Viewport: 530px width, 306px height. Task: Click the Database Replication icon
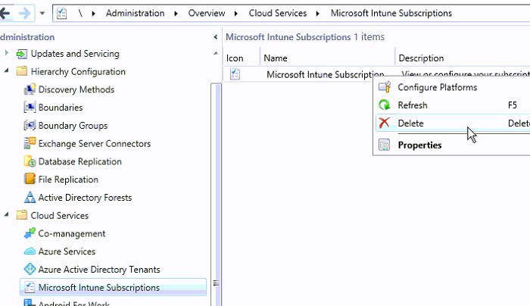coord(30,161)
